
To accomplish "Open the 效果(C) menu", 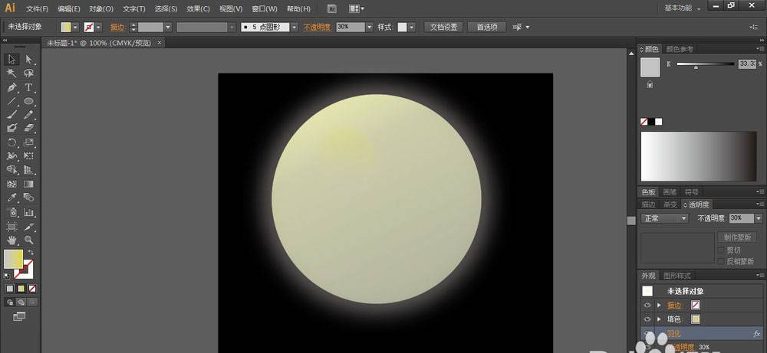I will [199, 9].
